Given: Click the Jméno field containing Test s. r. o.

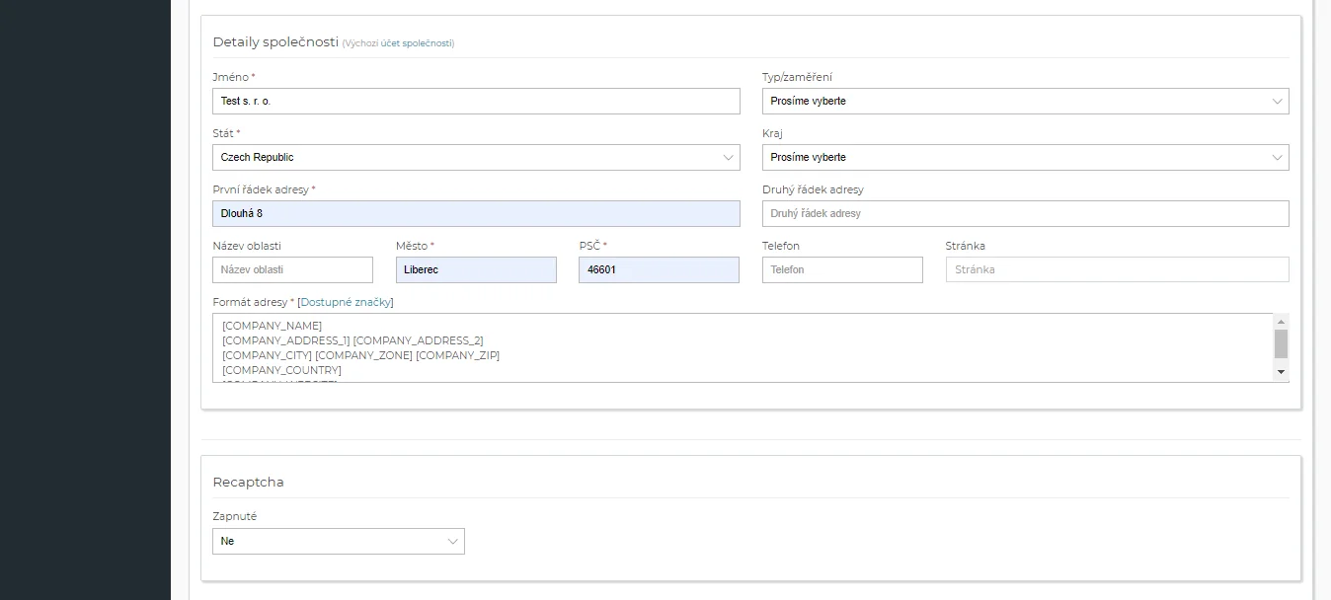Looking at the screenshot, I should 475,102.
